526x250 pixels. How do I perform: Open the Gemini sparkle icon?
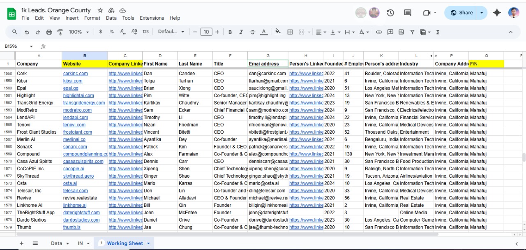[x=497, y=13]
